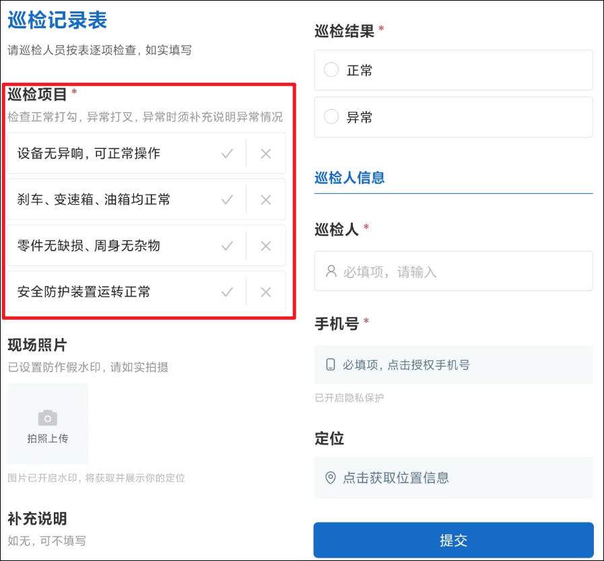Select the 异常 radio option
The height and width of the screenshot is (561, 604).
331,117
